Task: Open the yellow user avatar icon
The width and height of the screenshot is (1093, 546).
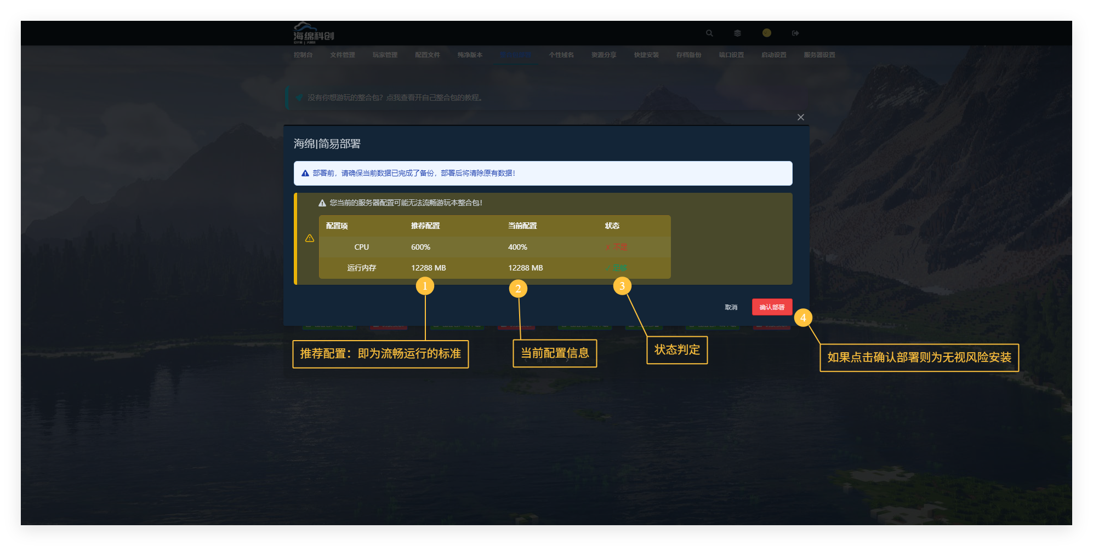Action: pos(766,33)
